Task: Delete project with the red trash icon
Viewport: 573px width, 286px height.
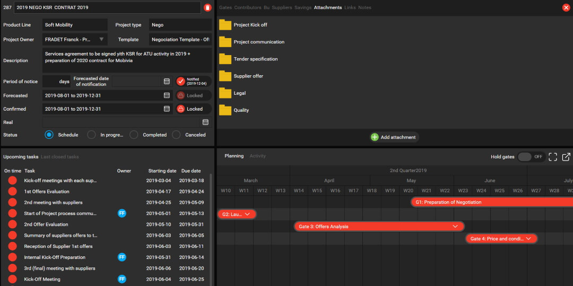Action: (x=207, y=7)
